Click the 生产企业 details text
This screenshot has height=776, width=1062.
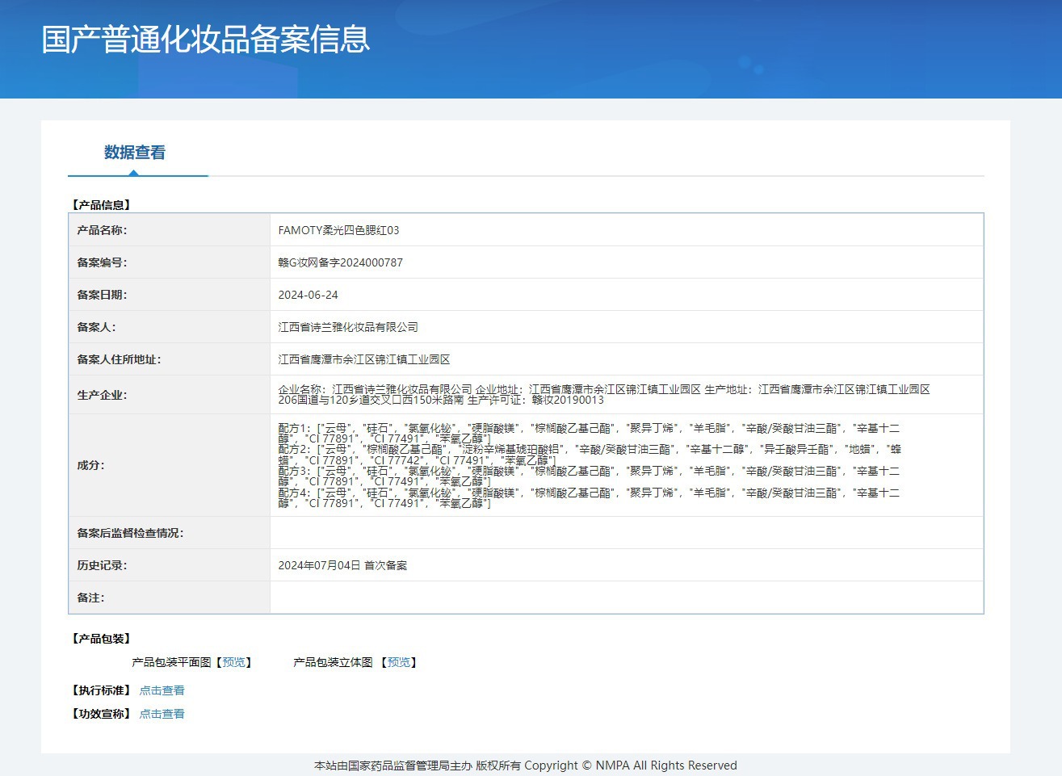[x=604, y=394]
